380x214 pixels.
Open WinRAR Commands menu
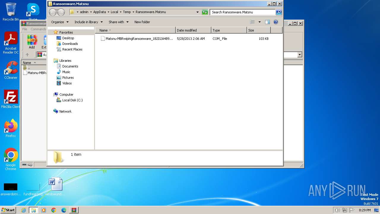[x=38, y=29]
